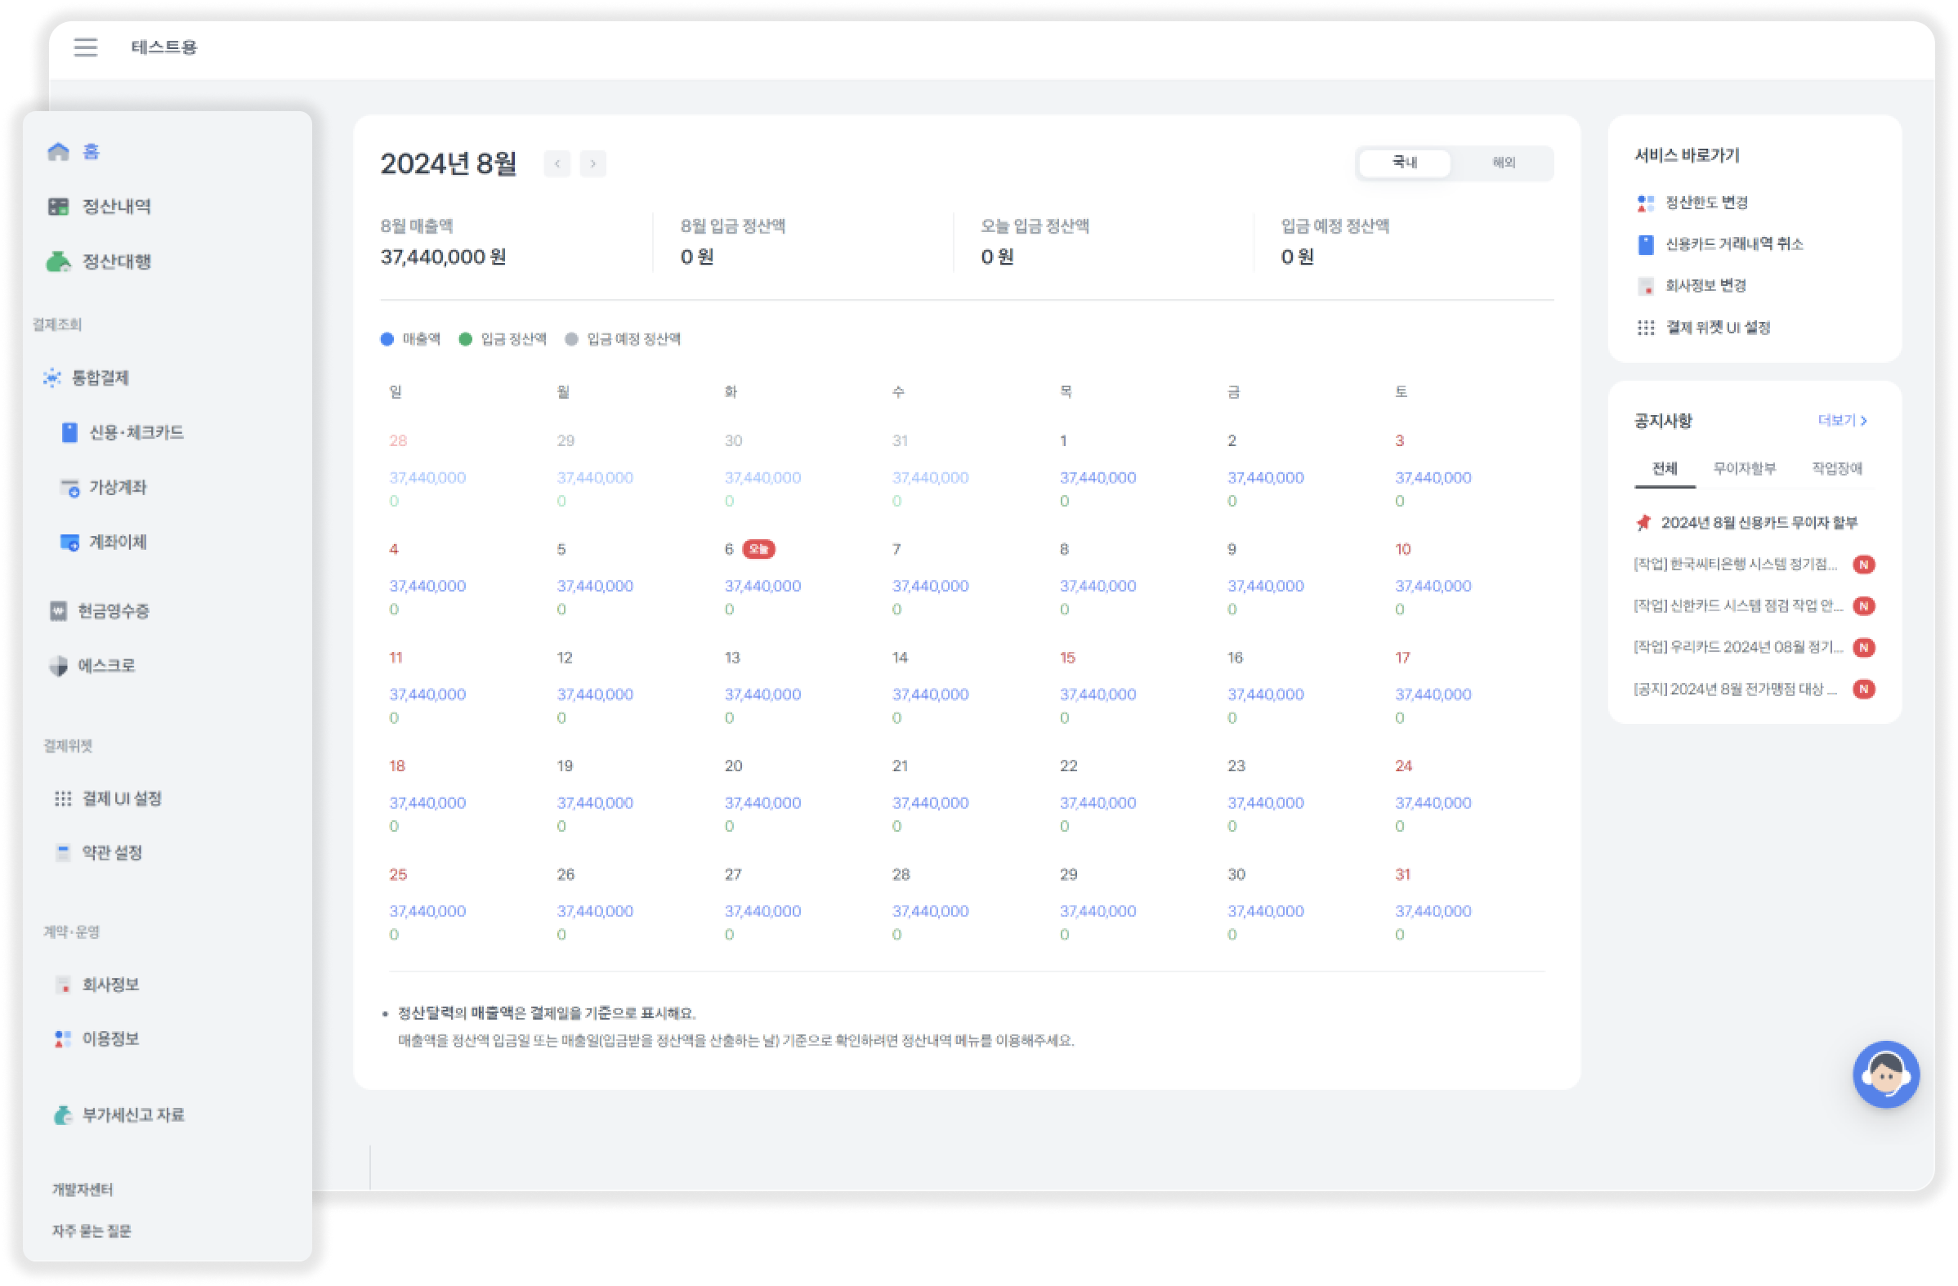
Task: Open 정산내역 sidebar icon
Action: [x=58, y=207]
